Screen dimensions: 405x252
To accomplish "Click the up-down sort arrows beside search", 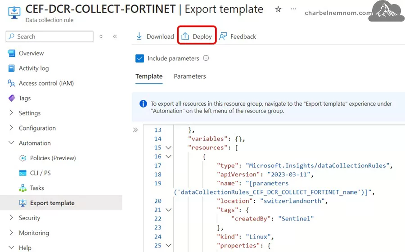I will [x=101, y=36].
